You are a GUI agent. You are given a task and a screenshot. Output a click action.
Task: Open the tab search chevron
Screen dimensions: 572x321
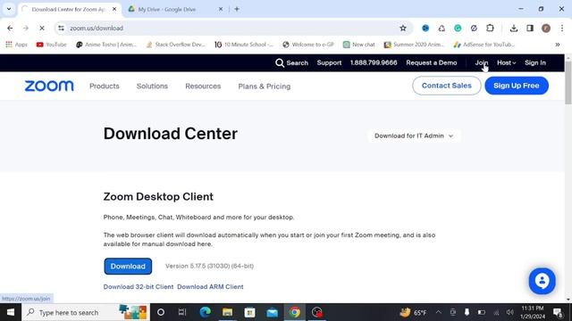[9, 9]
